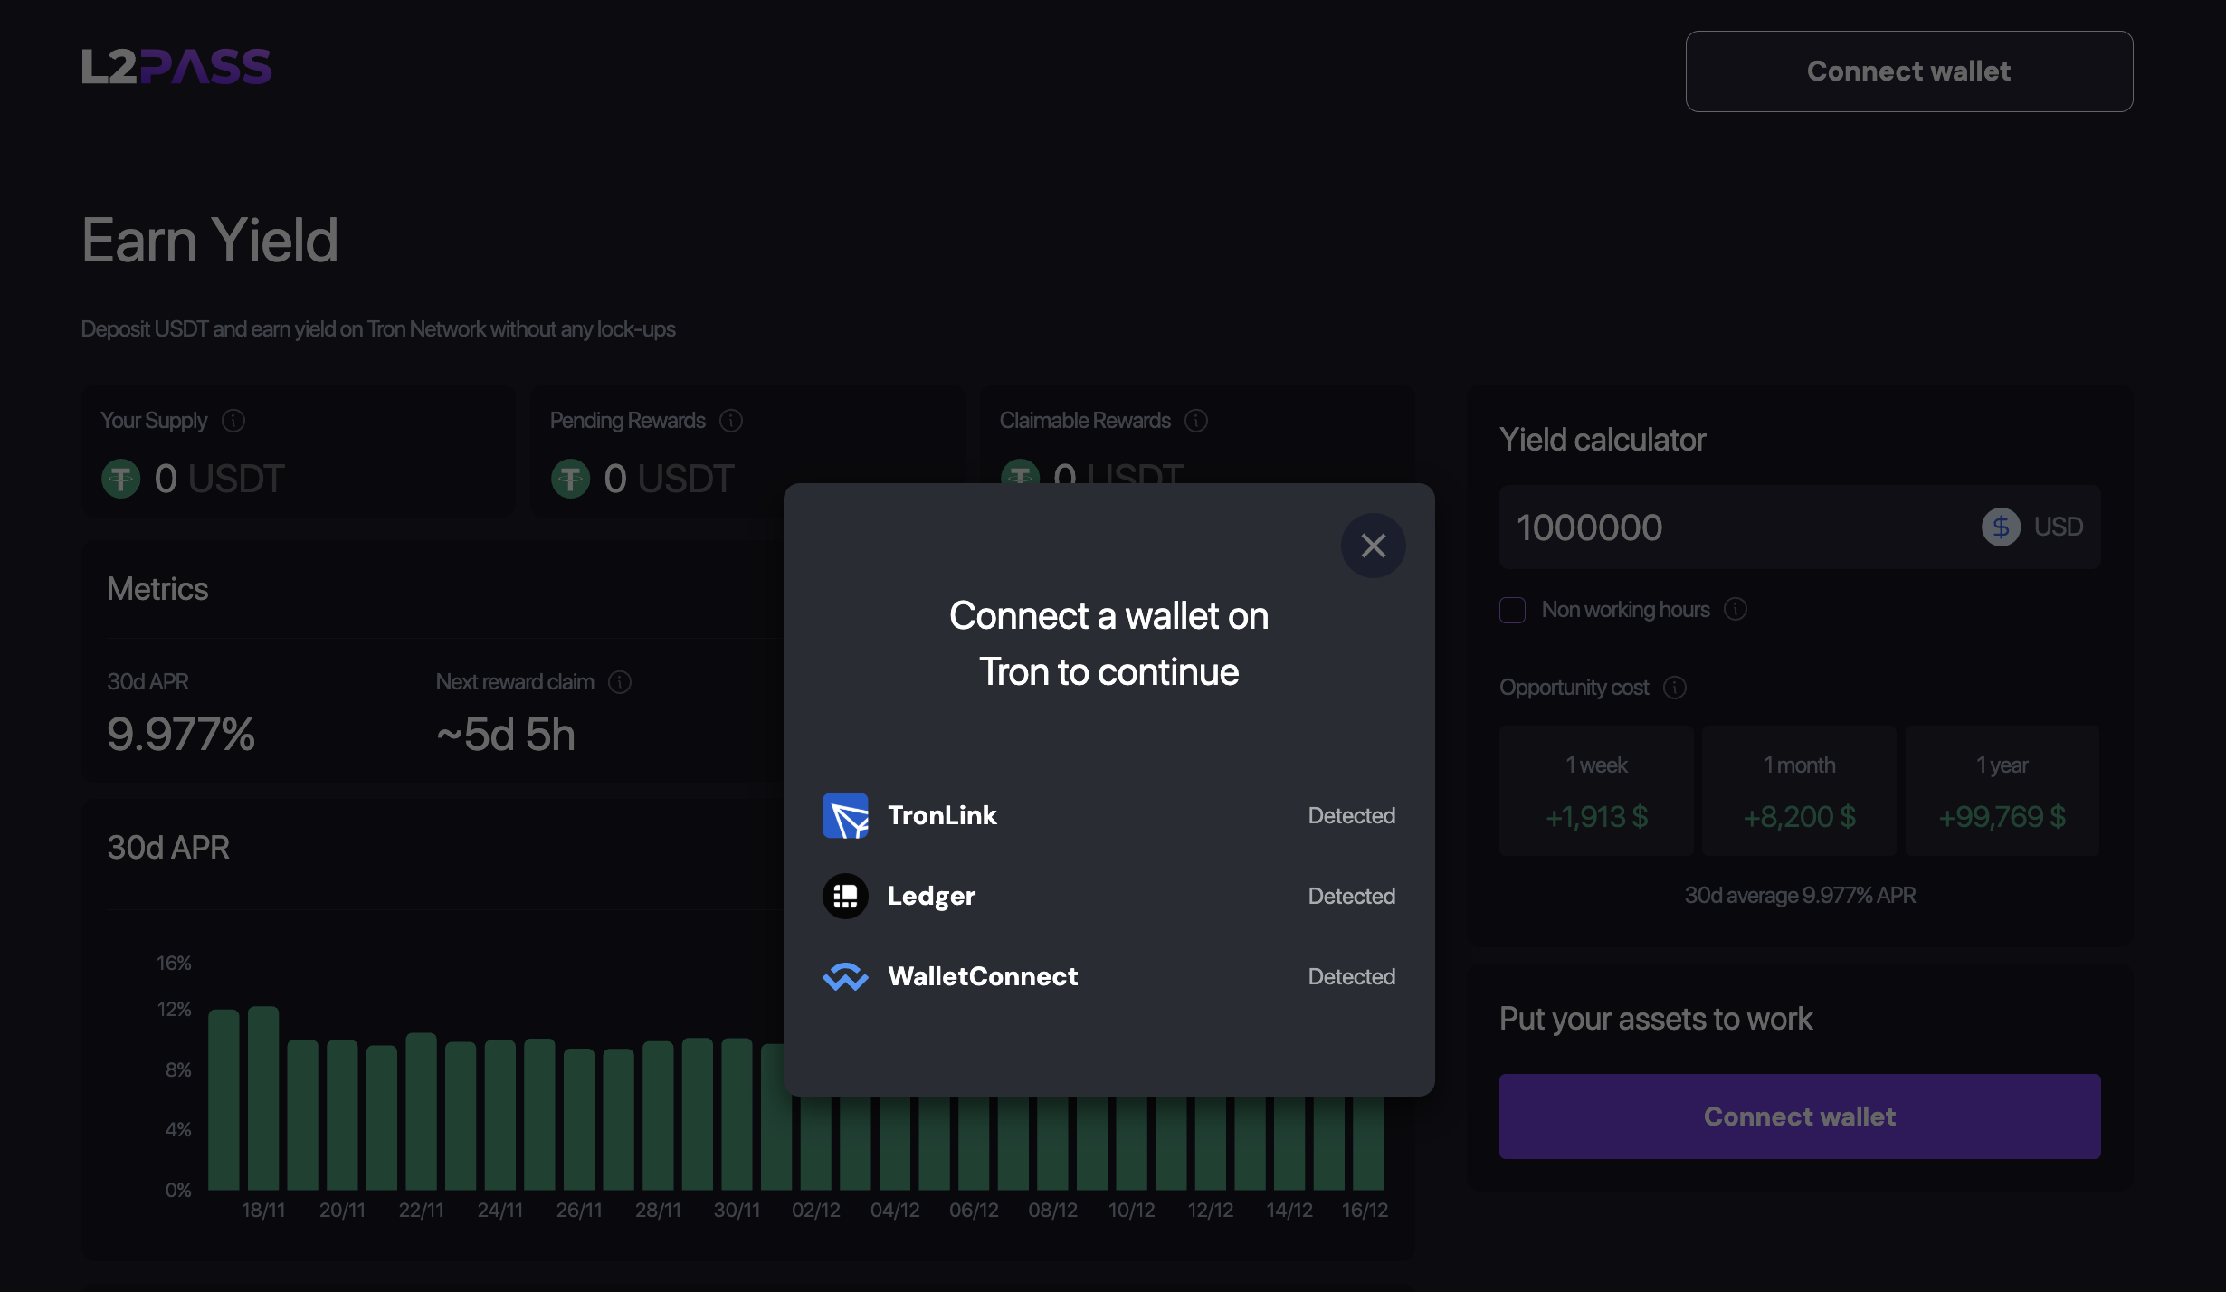This screenshot has width=2226, height=1292.
Task: Select the 1 year opportunity cost option
Action: tap(2002, 790)
